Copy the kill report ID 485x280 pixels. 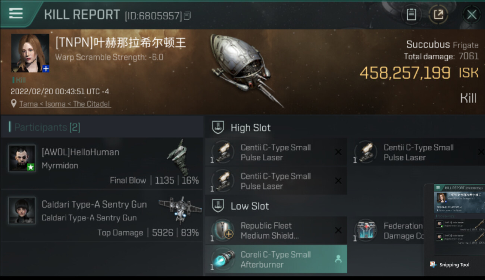(x=187, y=16)
